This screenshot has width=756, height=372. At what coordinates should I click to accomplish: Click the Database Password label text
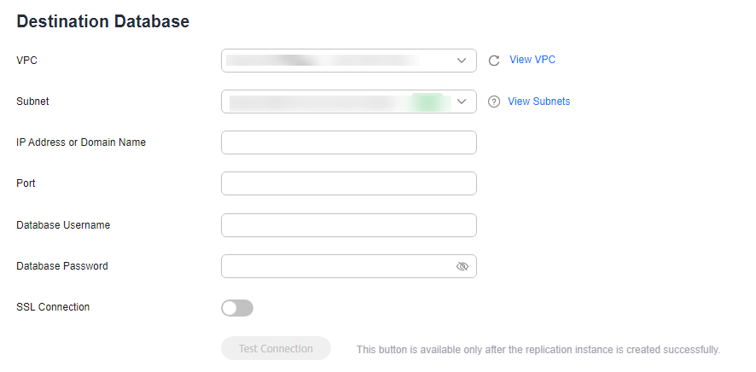pyautogui.click(x=62, y=266)
